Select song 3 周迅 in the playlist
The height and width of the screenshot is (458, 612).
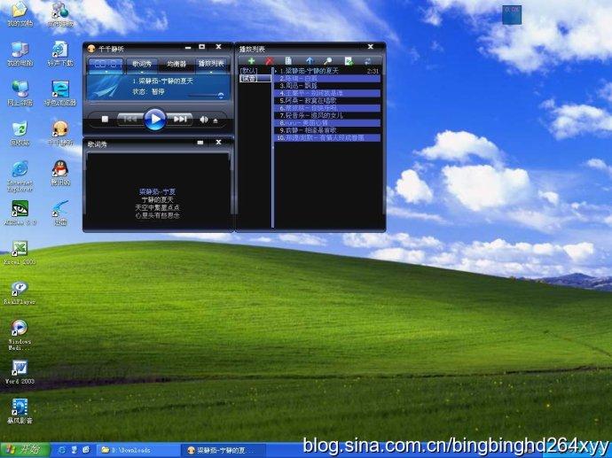click(x=327, y=86)
